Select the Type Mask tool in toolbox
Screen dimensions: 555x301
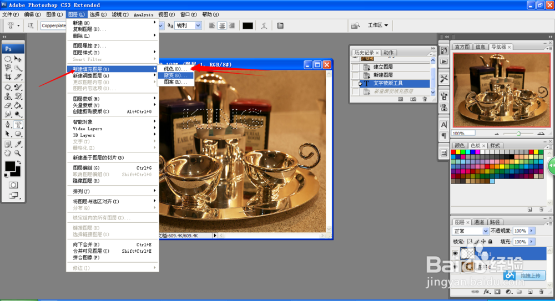coord(18,125)
